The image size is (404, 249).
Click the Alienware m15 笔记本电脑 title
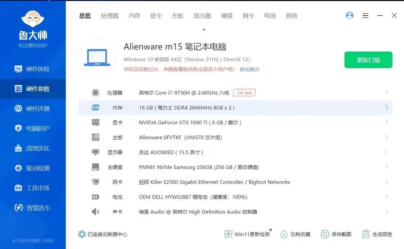pyautogui.click(x=175, y=47)
